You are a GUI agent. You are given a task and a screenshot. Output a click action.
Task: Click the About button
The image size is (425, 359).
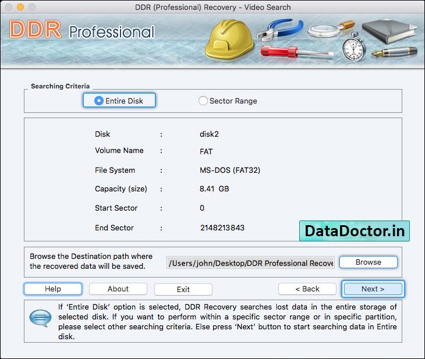pyautogui.click(x=118, y=289)
